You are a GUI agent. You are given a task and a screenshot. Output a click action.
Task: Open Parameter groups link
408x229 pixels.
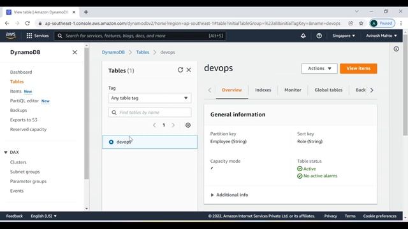coord(28,181)
